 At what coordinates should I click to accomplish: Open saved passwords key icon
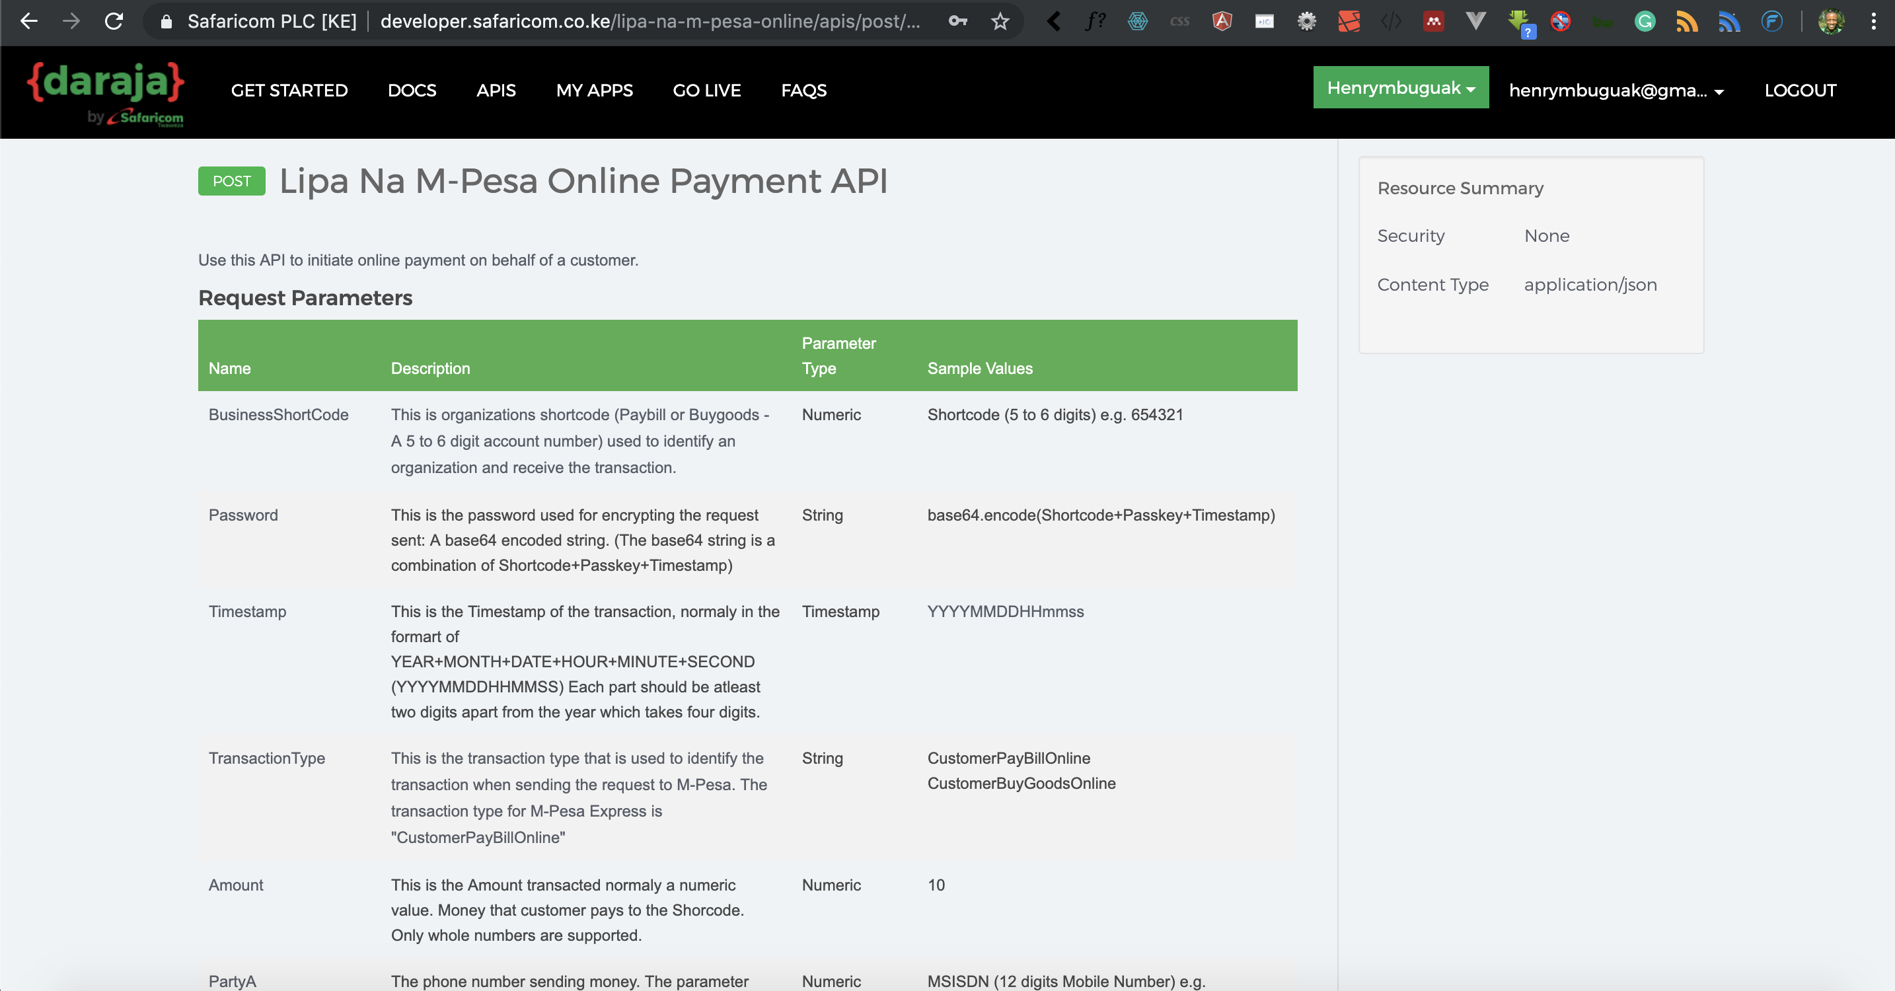[x=958, y=21]
